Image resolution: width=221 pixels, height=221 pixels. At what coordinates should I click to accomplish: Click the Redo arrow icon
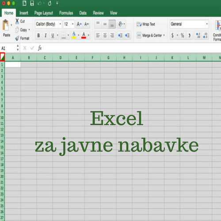point(50,3)
